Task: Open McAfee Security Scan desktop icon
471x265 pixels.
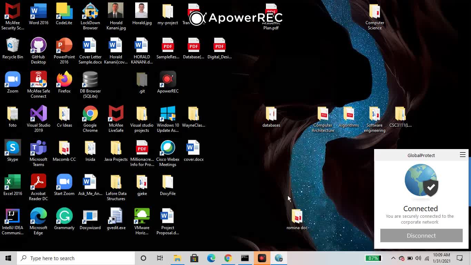Action: coord(13,16)
